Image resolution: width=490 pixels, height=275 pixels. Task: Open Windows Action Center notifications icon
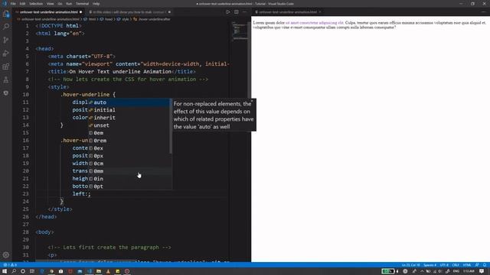coord(482,272)
